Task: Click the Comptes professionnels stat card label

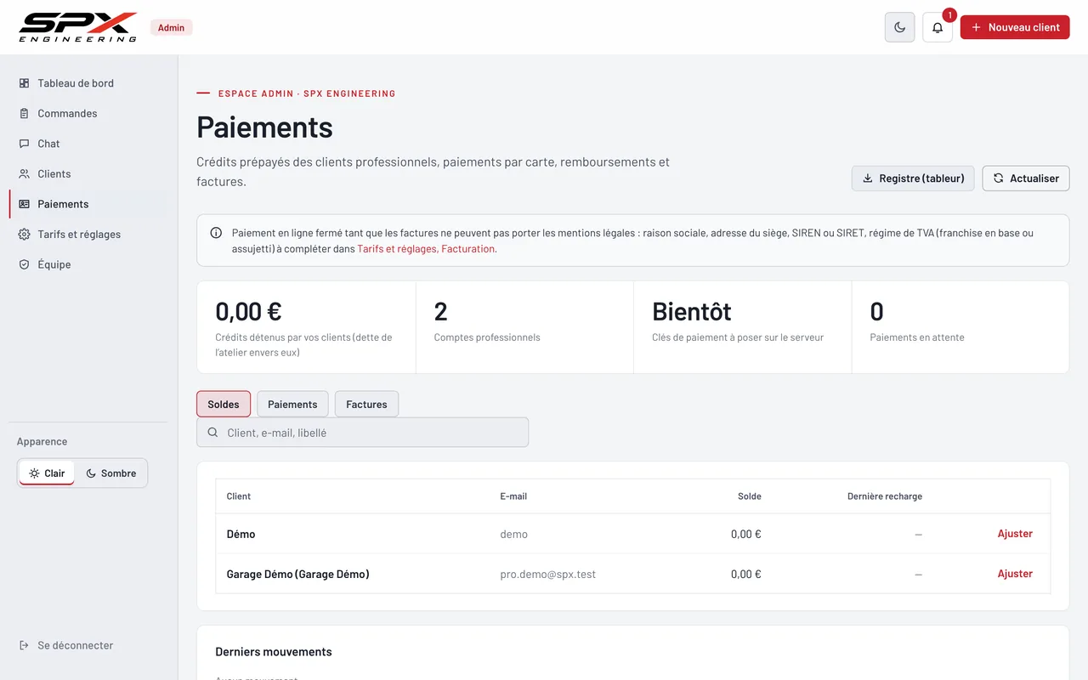Action: coord(487,337)
